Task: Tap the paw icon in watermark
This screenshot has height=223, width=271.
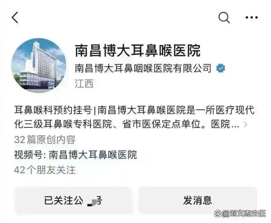Action: pos(218,214)
